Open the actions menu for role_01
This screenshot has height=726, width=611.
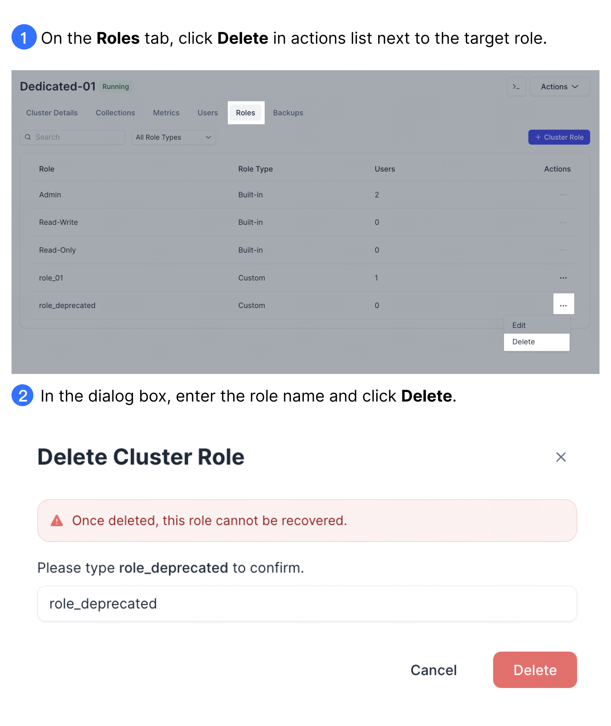point(563,277)
